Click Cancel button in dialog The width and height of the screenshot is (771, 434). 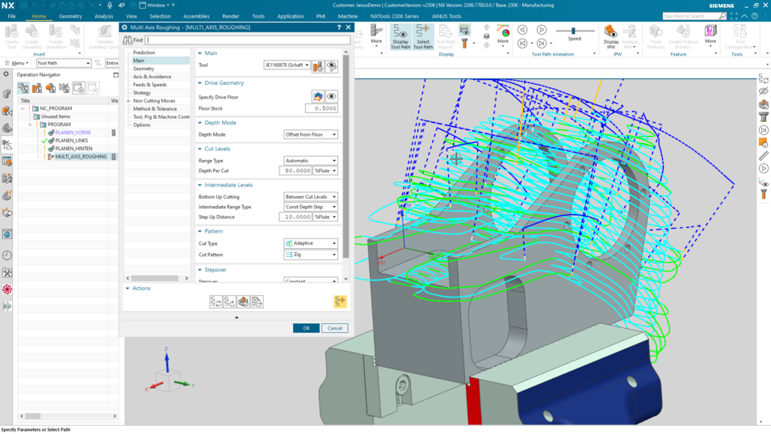pos(335,328)
